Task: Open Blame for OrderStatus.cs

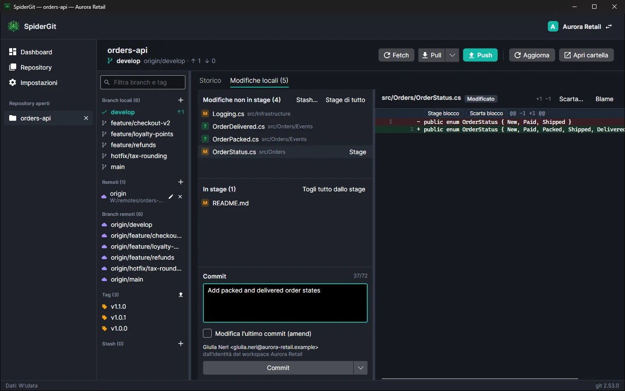Action: [604, 99]
